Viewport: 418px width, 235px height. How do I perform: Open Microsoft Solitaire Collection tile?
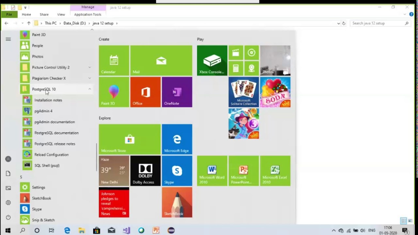(244, 92)
